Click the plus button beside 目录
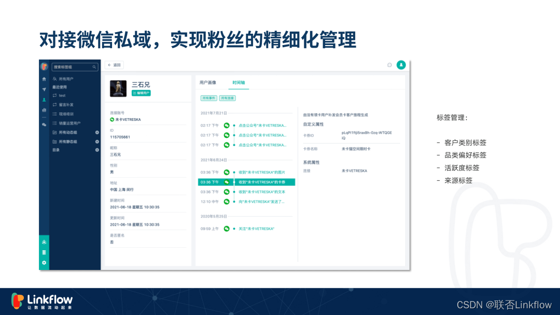The width and height of the screenshot is (560, 315). 97,150
